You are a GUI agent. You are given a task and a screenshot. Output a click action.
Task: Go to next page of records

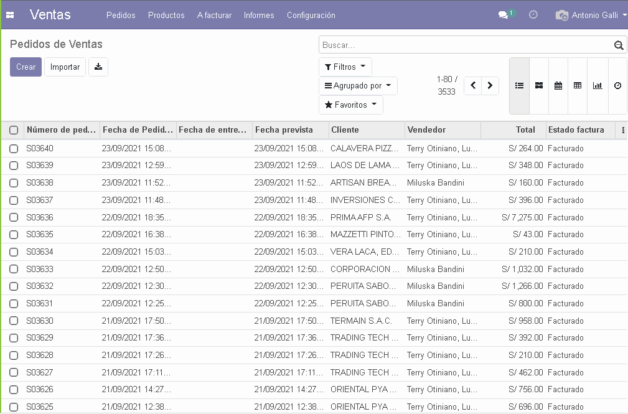click(490, 86)
